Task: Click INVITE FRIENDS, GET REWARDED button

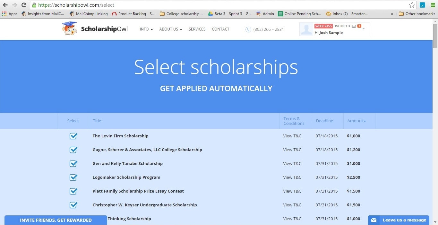Action: 56,220
